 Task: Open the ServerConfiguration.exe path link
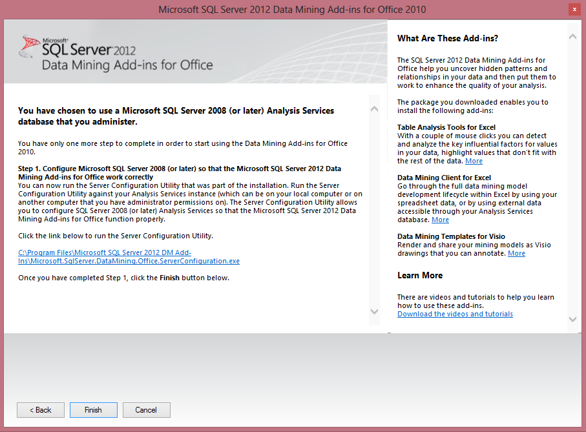(129, 257)
